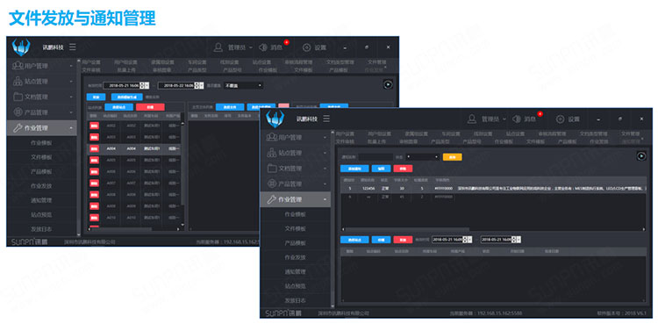The width and height of the screenshot is (658, 331).
Task: Click 站点管理 icon in front window sidebar
Action: coord(272,153)
